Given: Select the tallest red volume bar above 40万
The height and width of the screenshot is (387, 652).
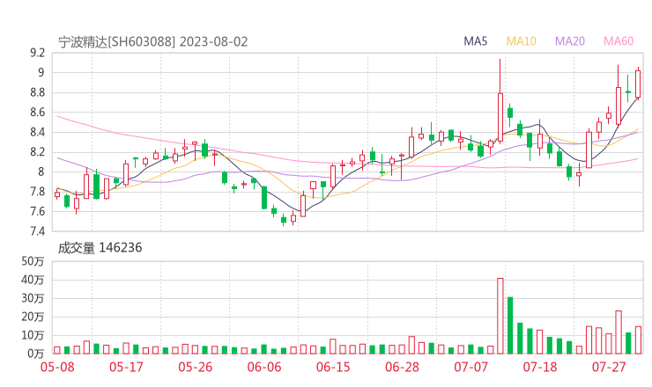Looking at the screenshot, I should pyautogui.click(x=500, y=316).
